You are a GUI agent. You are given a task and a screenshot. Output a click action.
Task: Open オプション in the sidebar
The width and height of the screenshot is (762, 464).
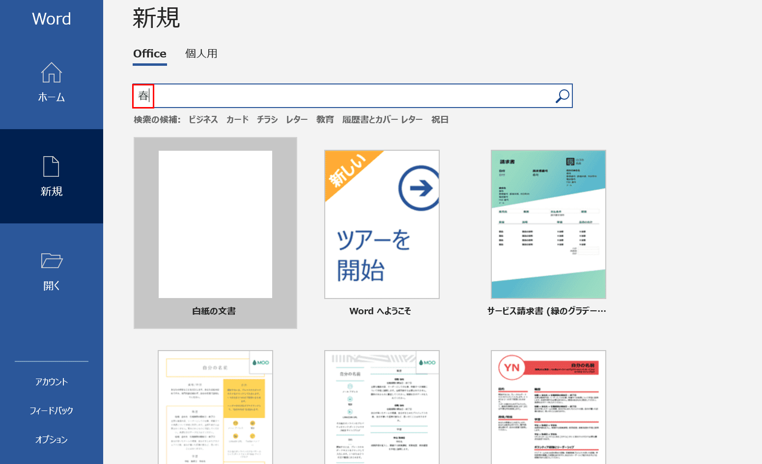click(52, 439)
